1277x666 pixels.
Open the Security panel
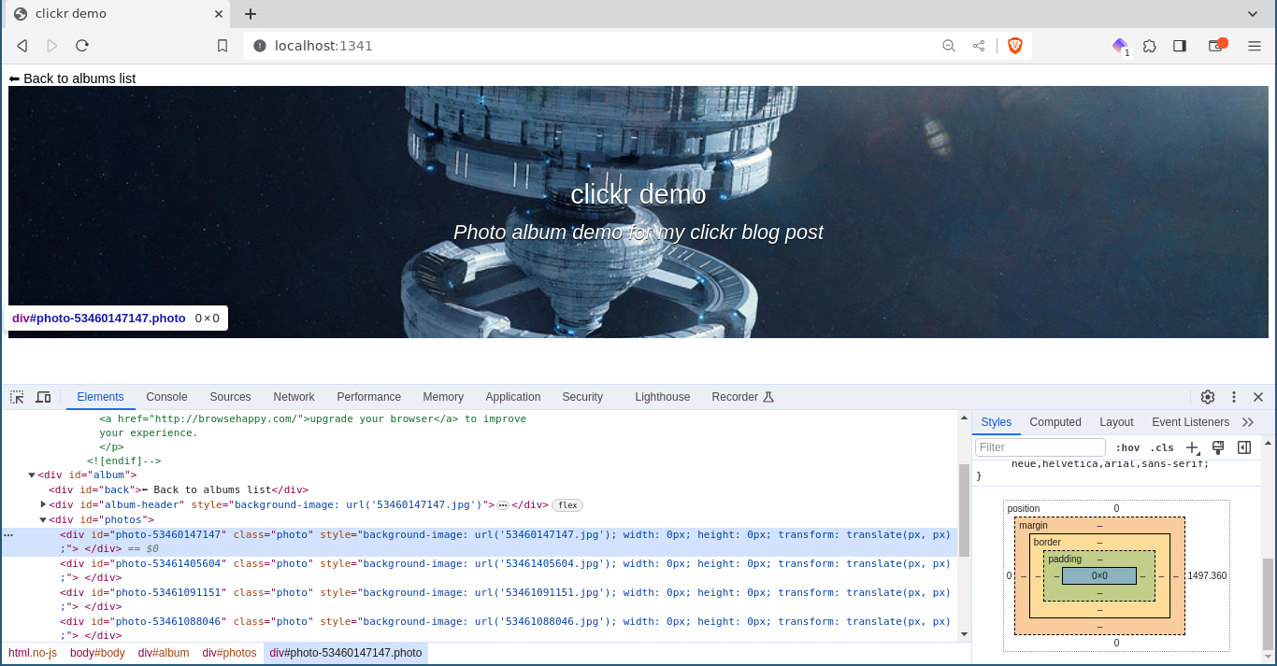pos(582,397)
